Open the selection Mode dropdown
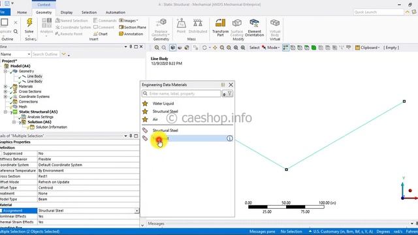The height and width of the screenshot is (235, 418). click(x=271, y=48)
